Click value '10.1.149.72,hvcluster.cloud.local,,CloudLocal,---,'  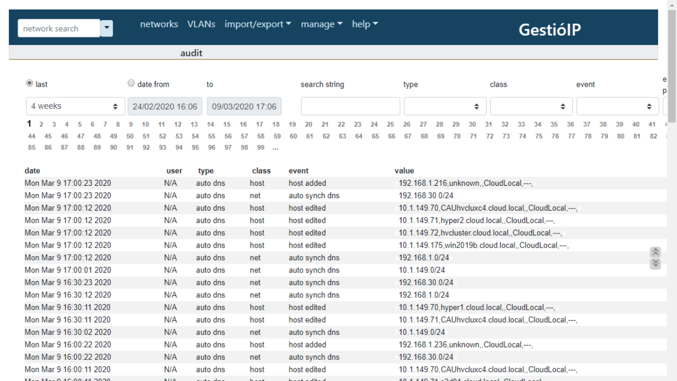coord(480,233)
